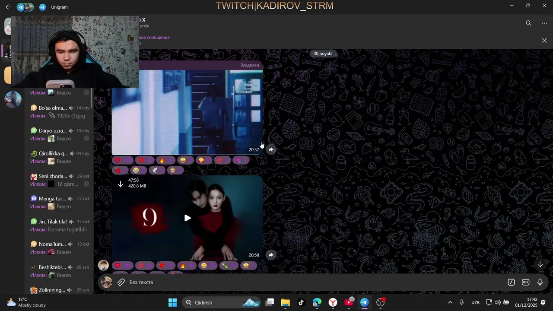Toggle the dove reaction under first video
Screen dimensions: 553x311
tap(157, 170)
